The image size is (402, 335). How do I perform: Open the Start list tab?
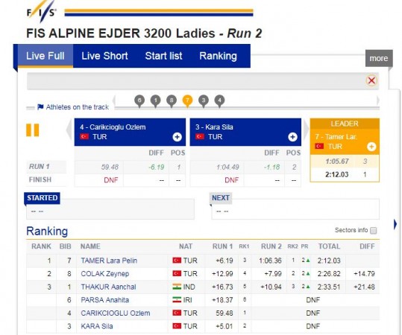click(163, 56)
